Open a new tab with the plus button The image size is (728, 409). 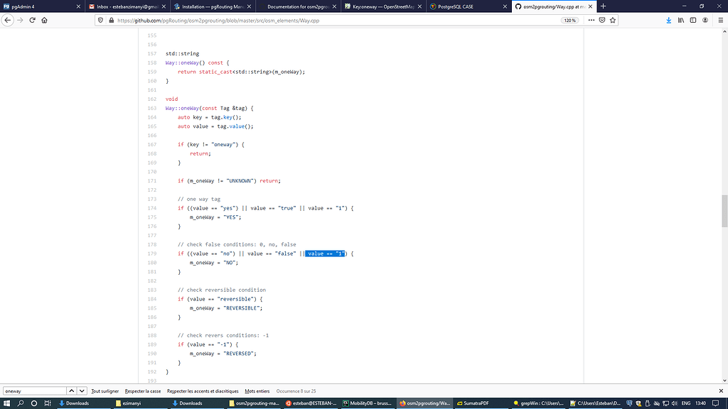603,6
